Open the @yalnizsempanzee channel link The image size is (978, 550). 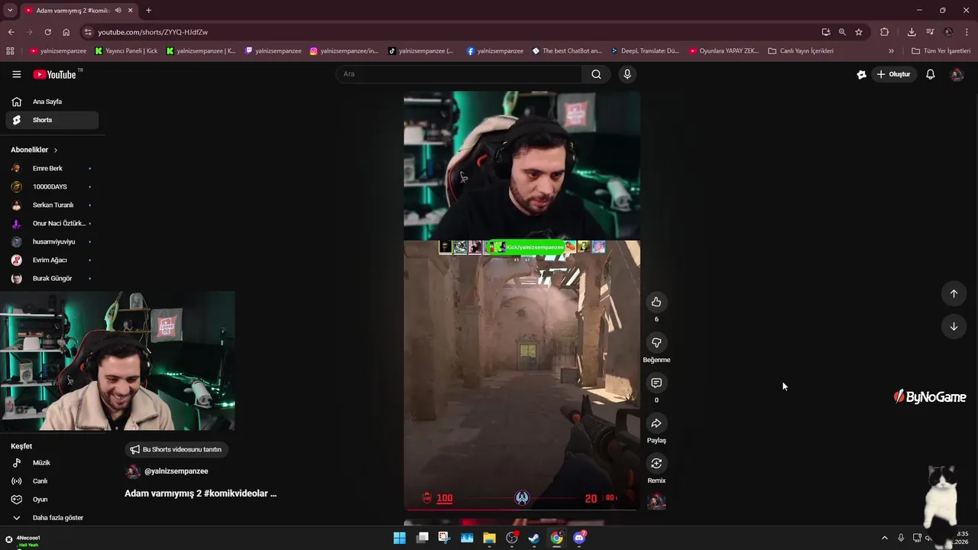tap(176, 471)
